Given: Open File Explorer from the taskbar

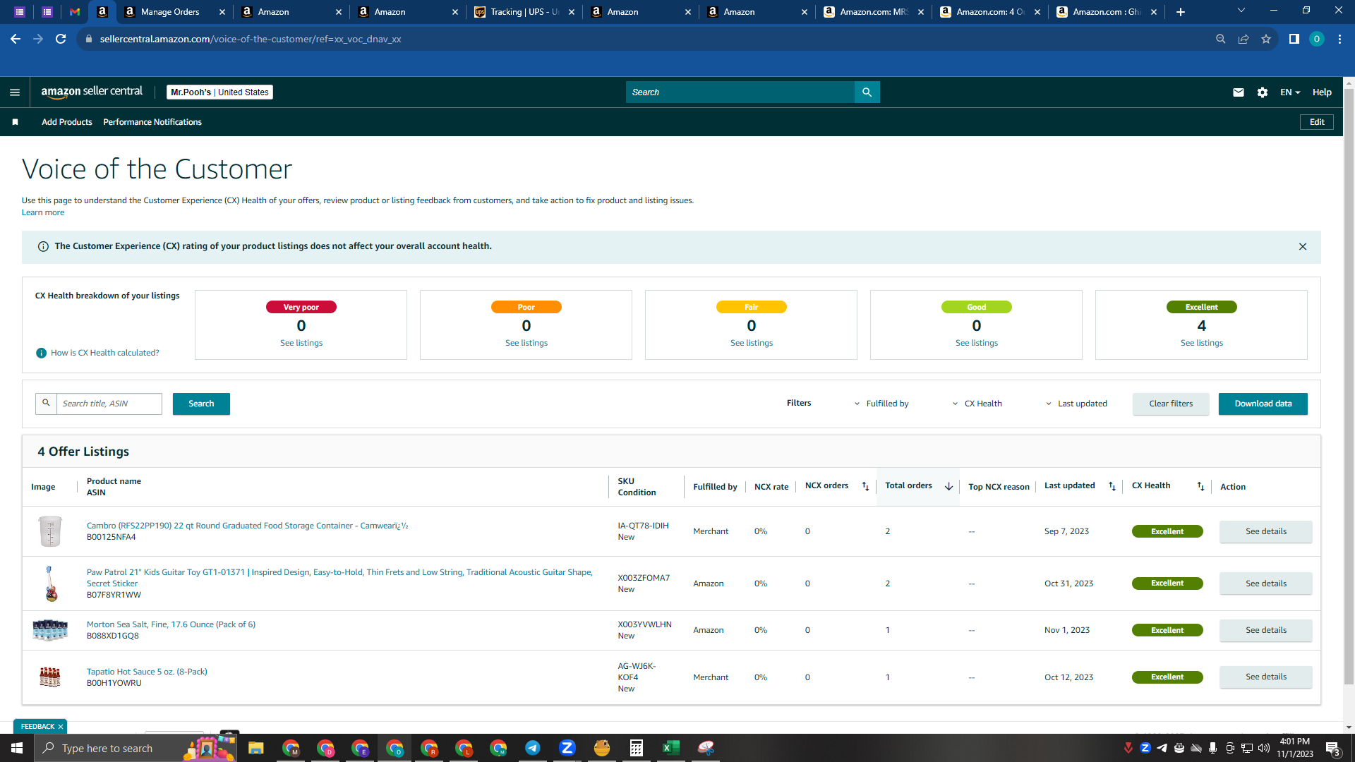Looking at the screenshot, I should click(x=255, y=748).
